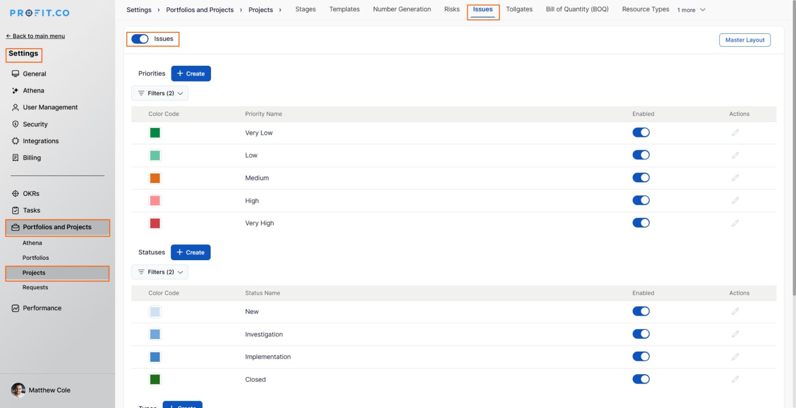This screenshot has width=796, height=408.
Task: Click pencil icon for Closed status
Action: (x=735, y=379)
